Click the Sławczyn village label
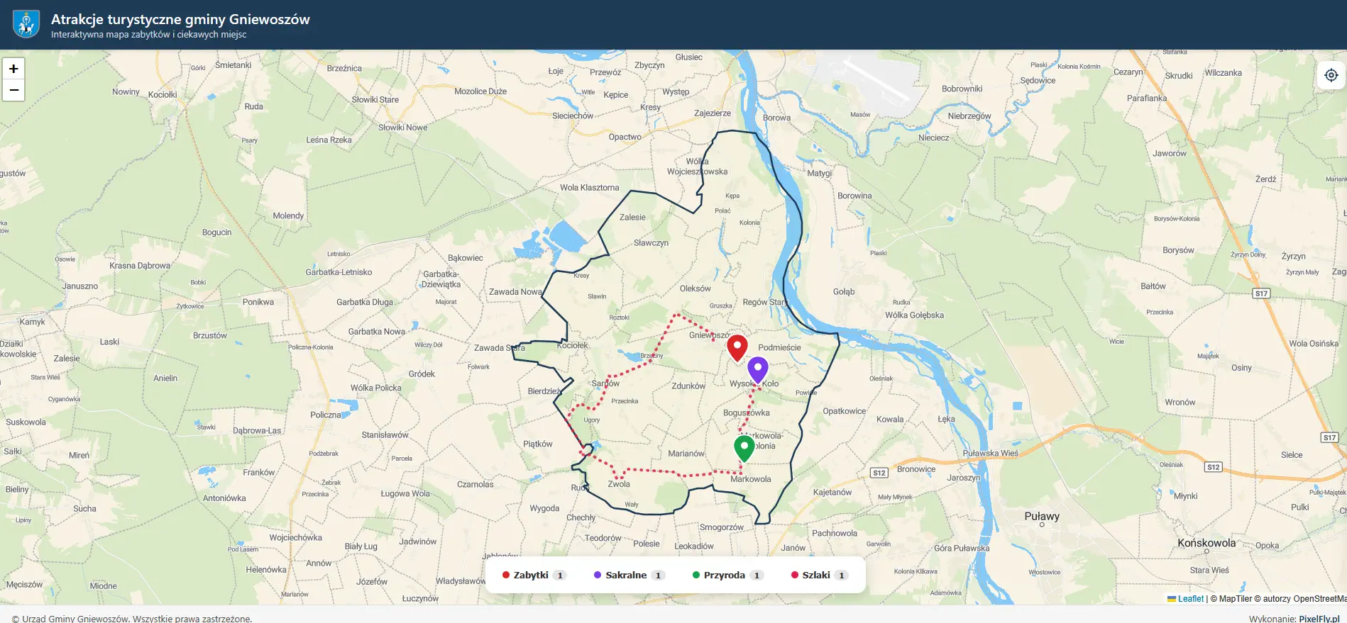The image size is (1347, 623). (x=651, y=242)
